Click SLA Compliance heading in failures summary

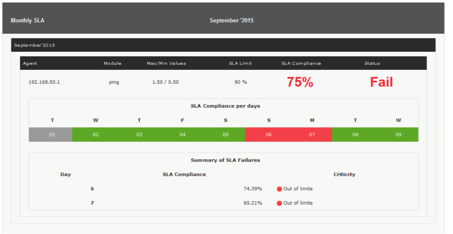[x=184, y=175]
